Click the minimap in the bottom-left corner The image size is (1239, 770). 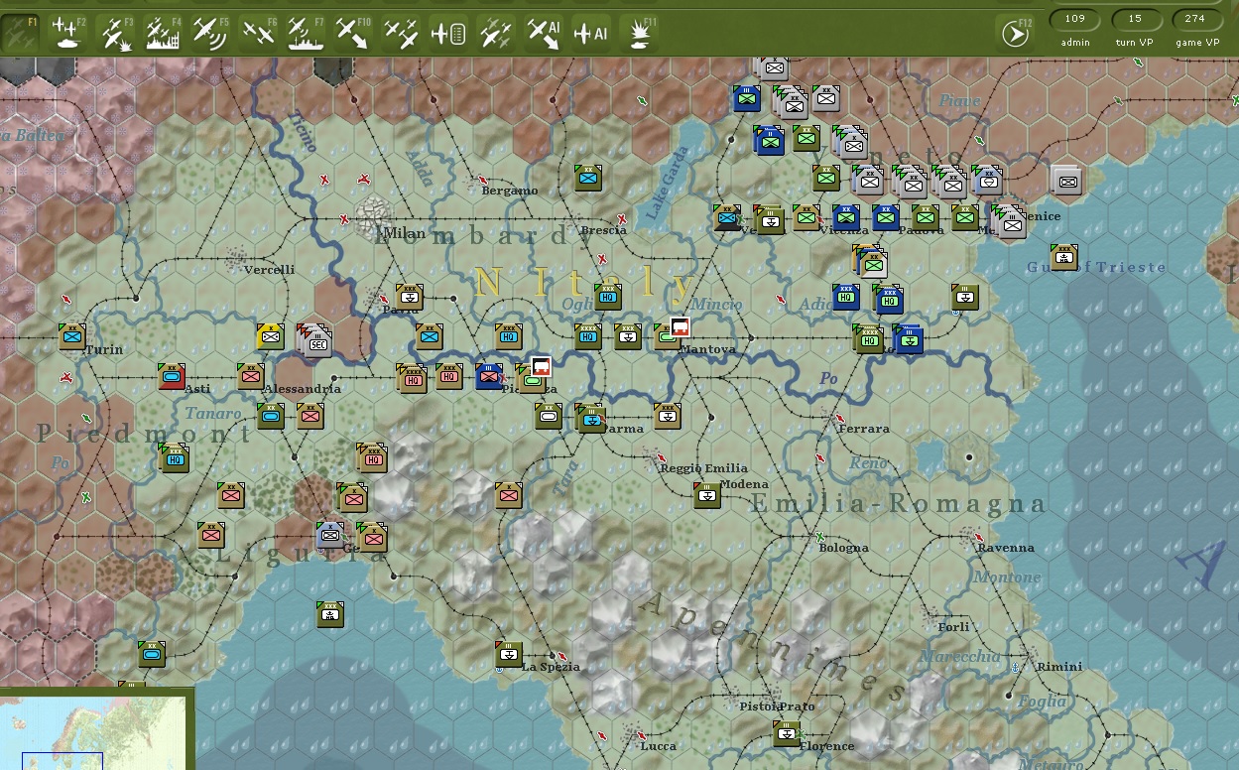pyautogui.click(x=96, y=732)
